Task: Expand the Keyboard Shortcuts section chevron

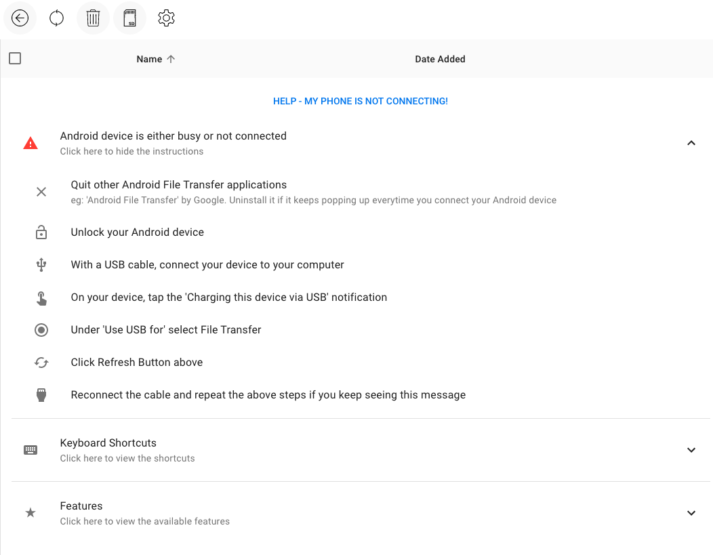Action: point(691,450)
